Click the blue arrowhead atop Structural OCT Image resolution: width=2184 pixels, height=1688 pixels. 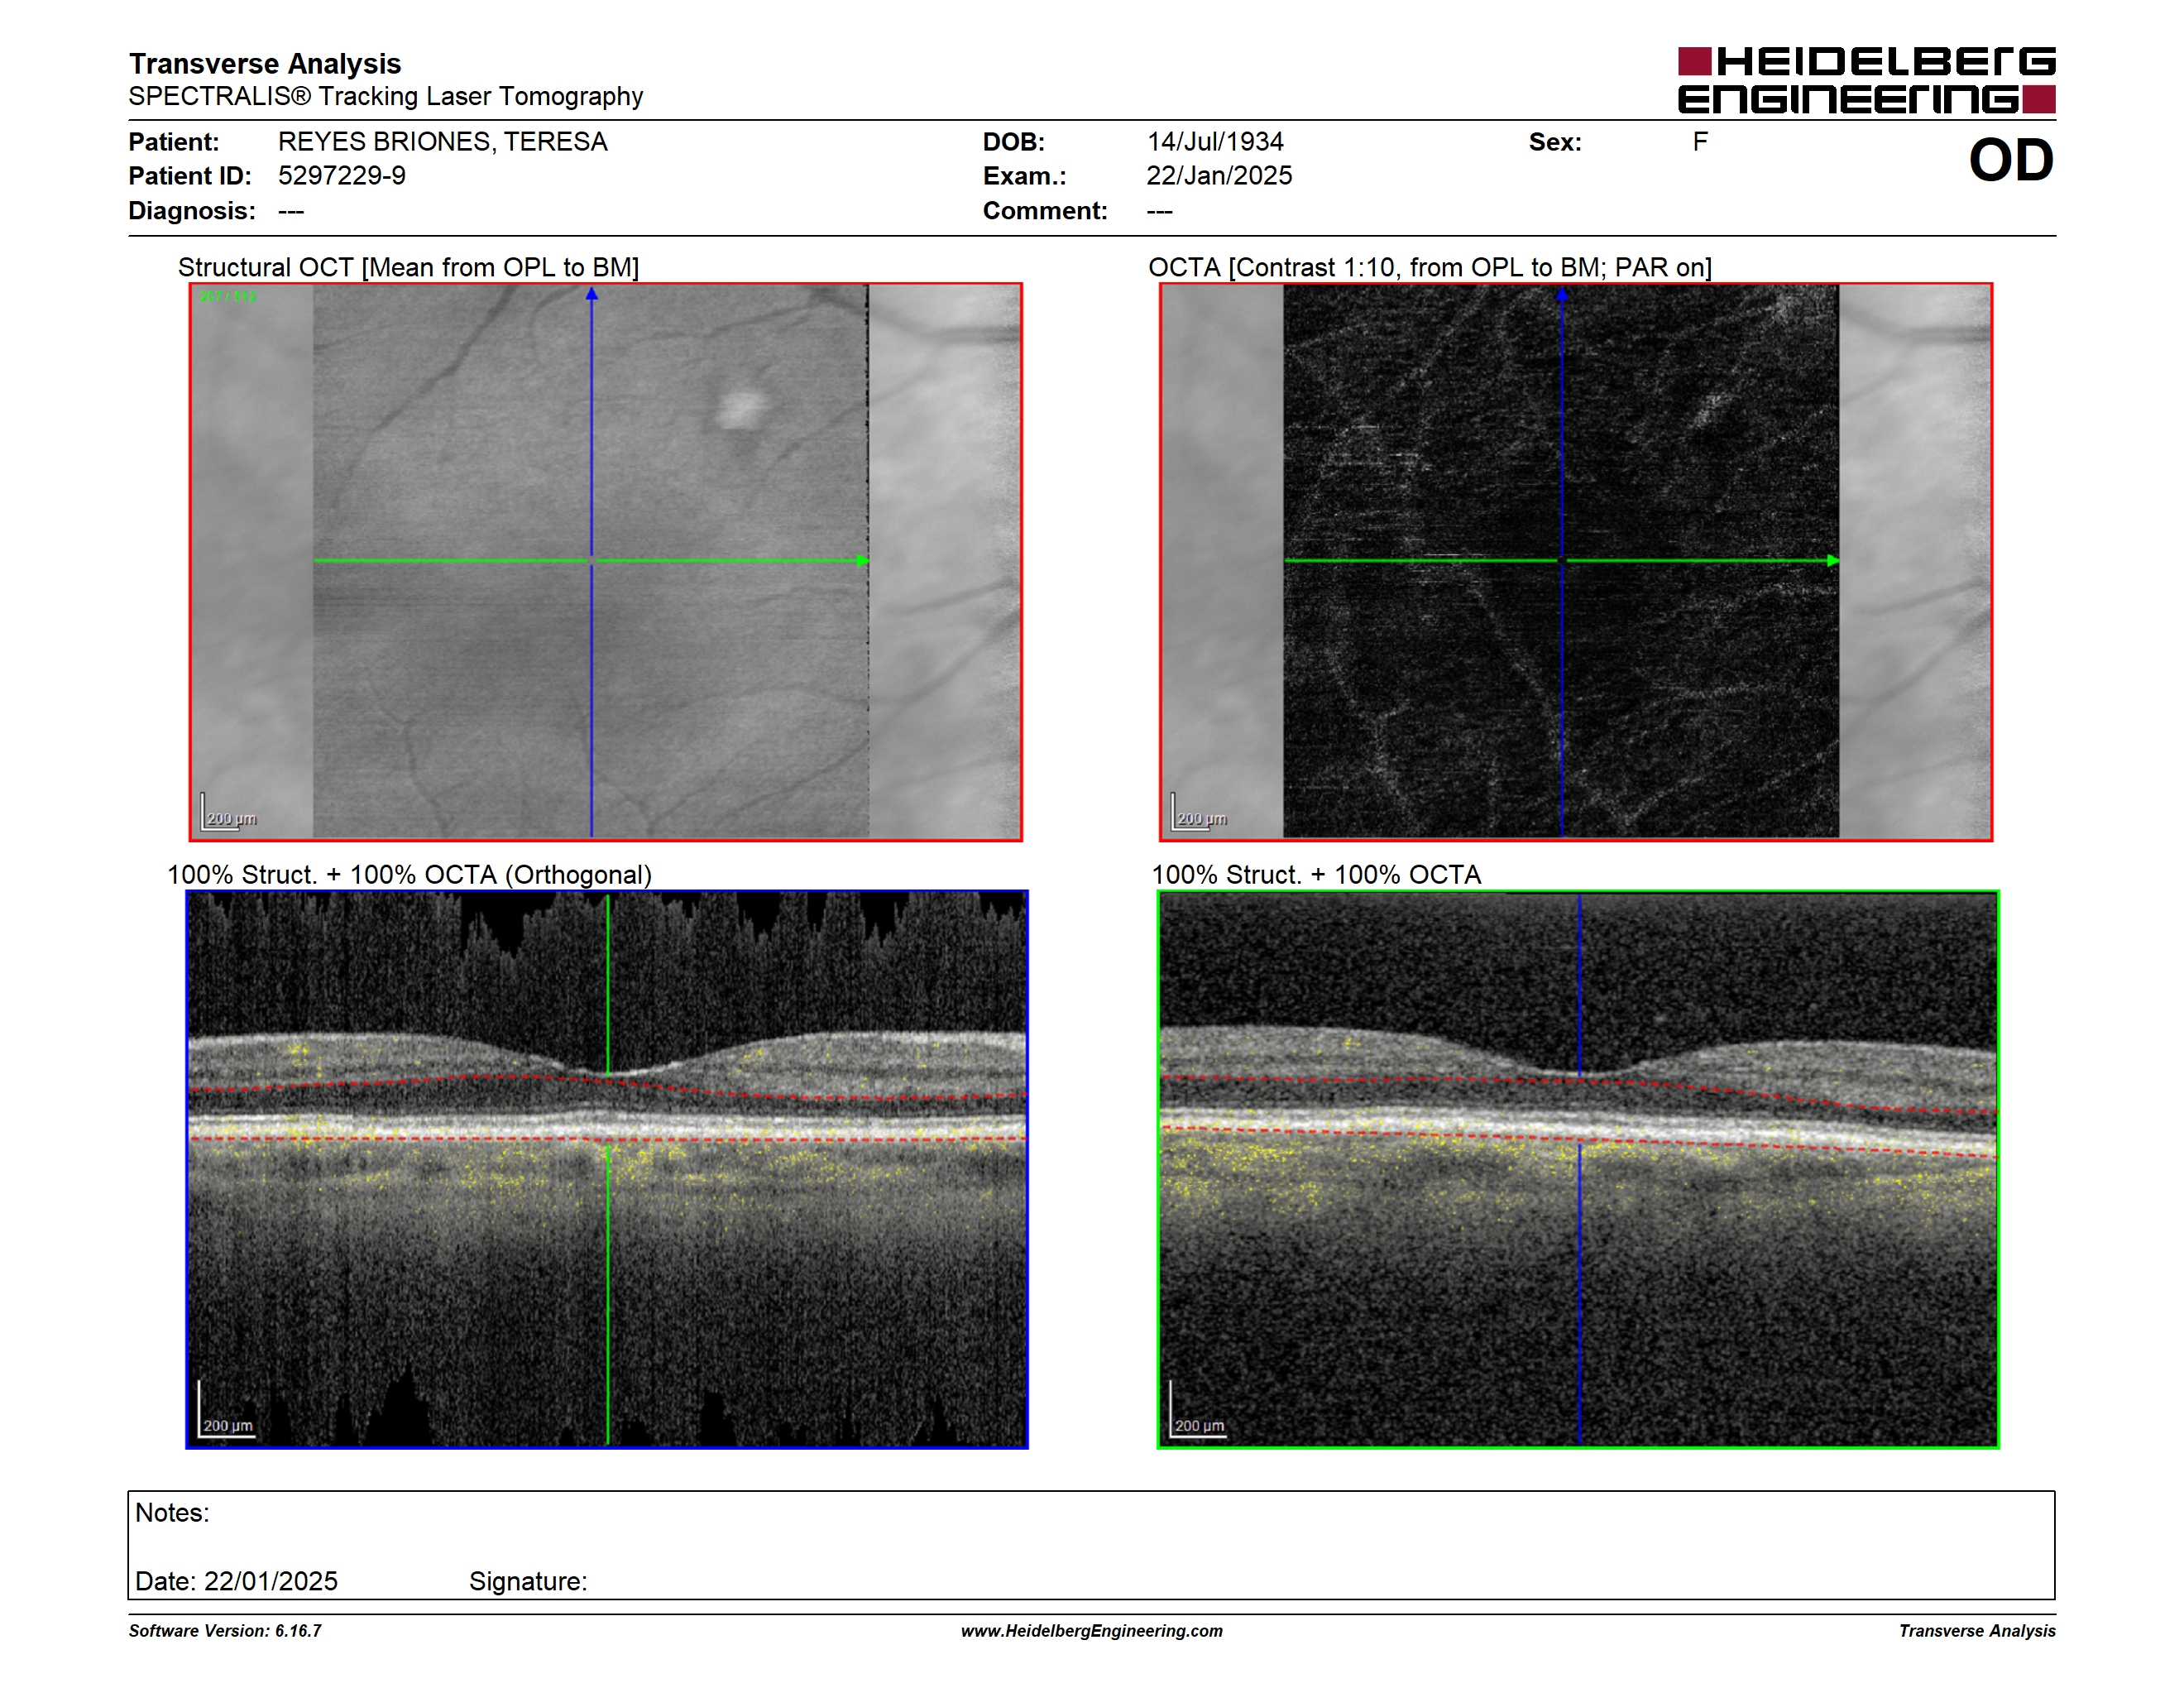point(592,294)
